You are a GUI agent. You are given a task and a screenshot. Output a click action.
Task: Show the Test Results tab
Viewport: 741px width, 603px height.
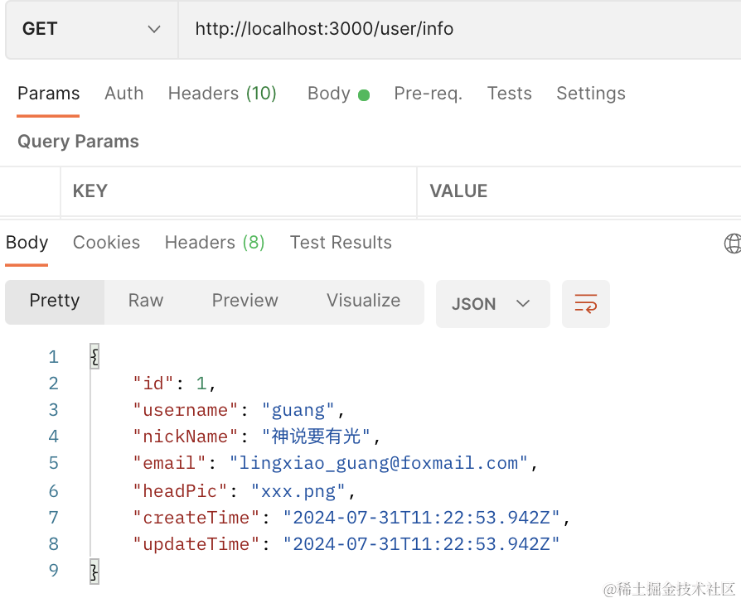[341, 243]
